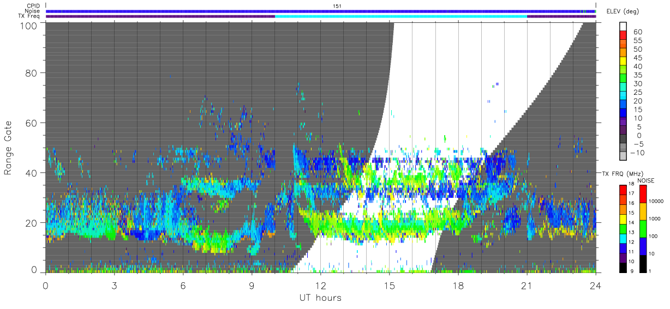The width and height of the screenshot is (670, 309).
Task: Click the 40 tick on Range Gate axis
Action: [31, 173]
